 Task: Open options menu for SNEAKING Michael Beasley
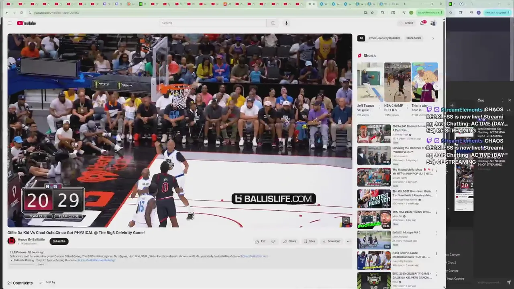coord(436,127)
